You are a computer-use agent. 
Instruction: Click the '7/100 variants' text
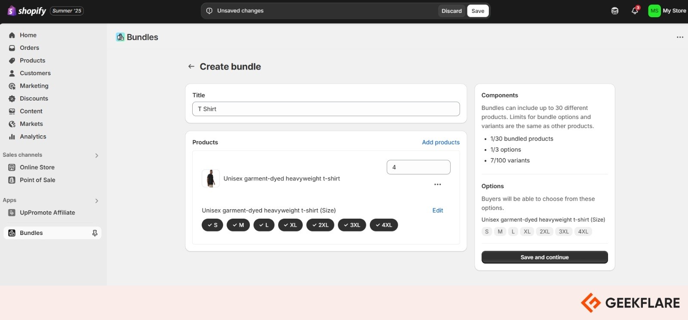coord(510,161)
